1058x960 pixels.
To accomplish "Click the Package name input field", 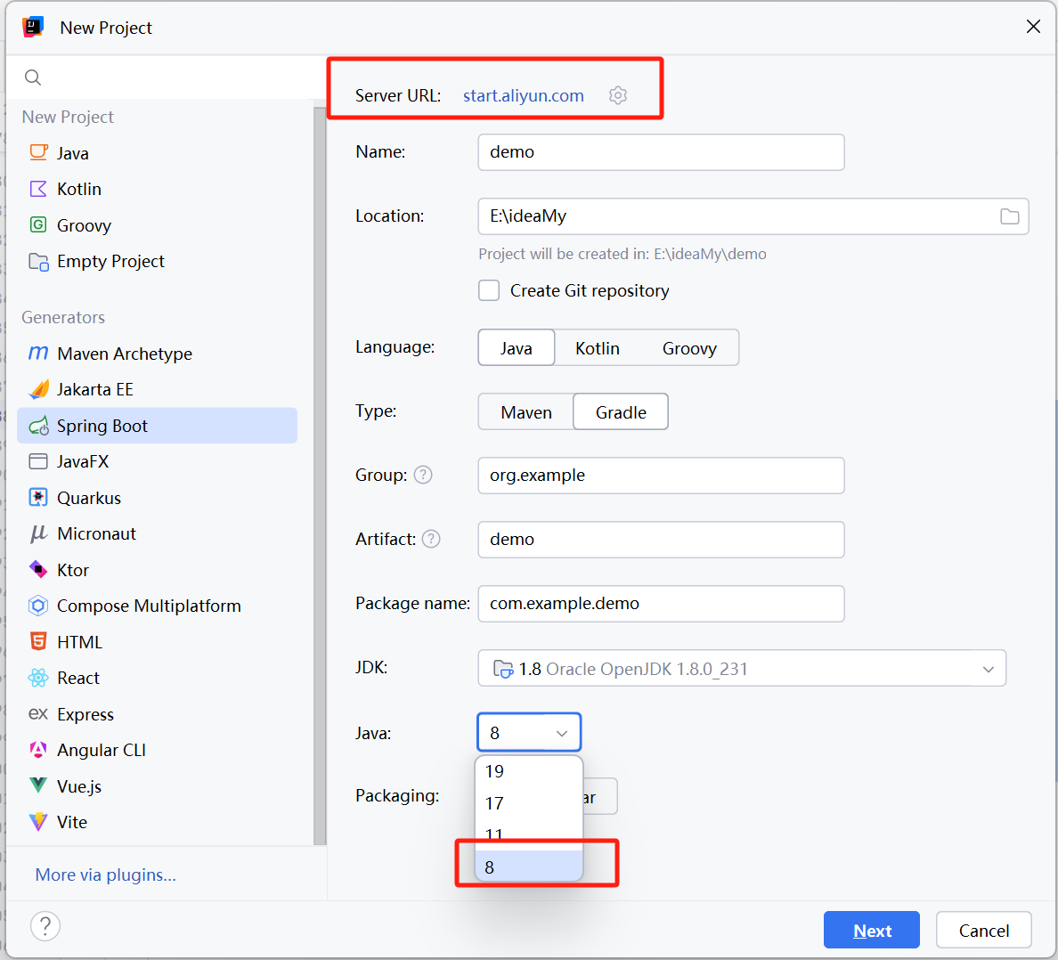I will coord(661,603).
